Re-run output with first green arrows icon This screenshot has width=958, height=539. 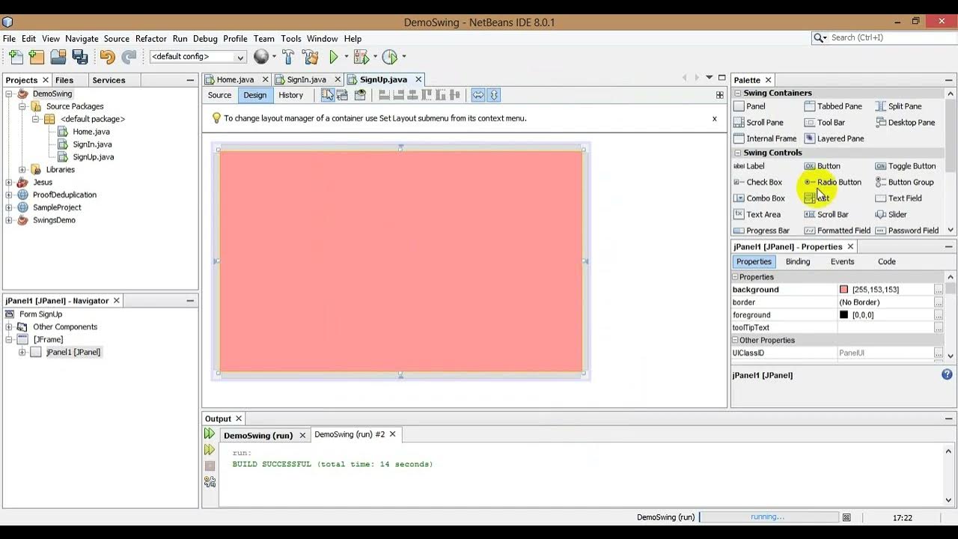coord(210,434)
